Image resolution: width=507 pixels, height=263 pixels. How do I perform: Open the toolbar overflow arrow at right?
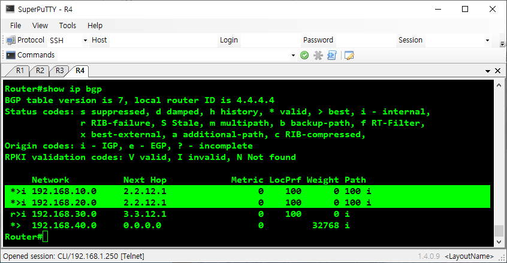point(502,44)
